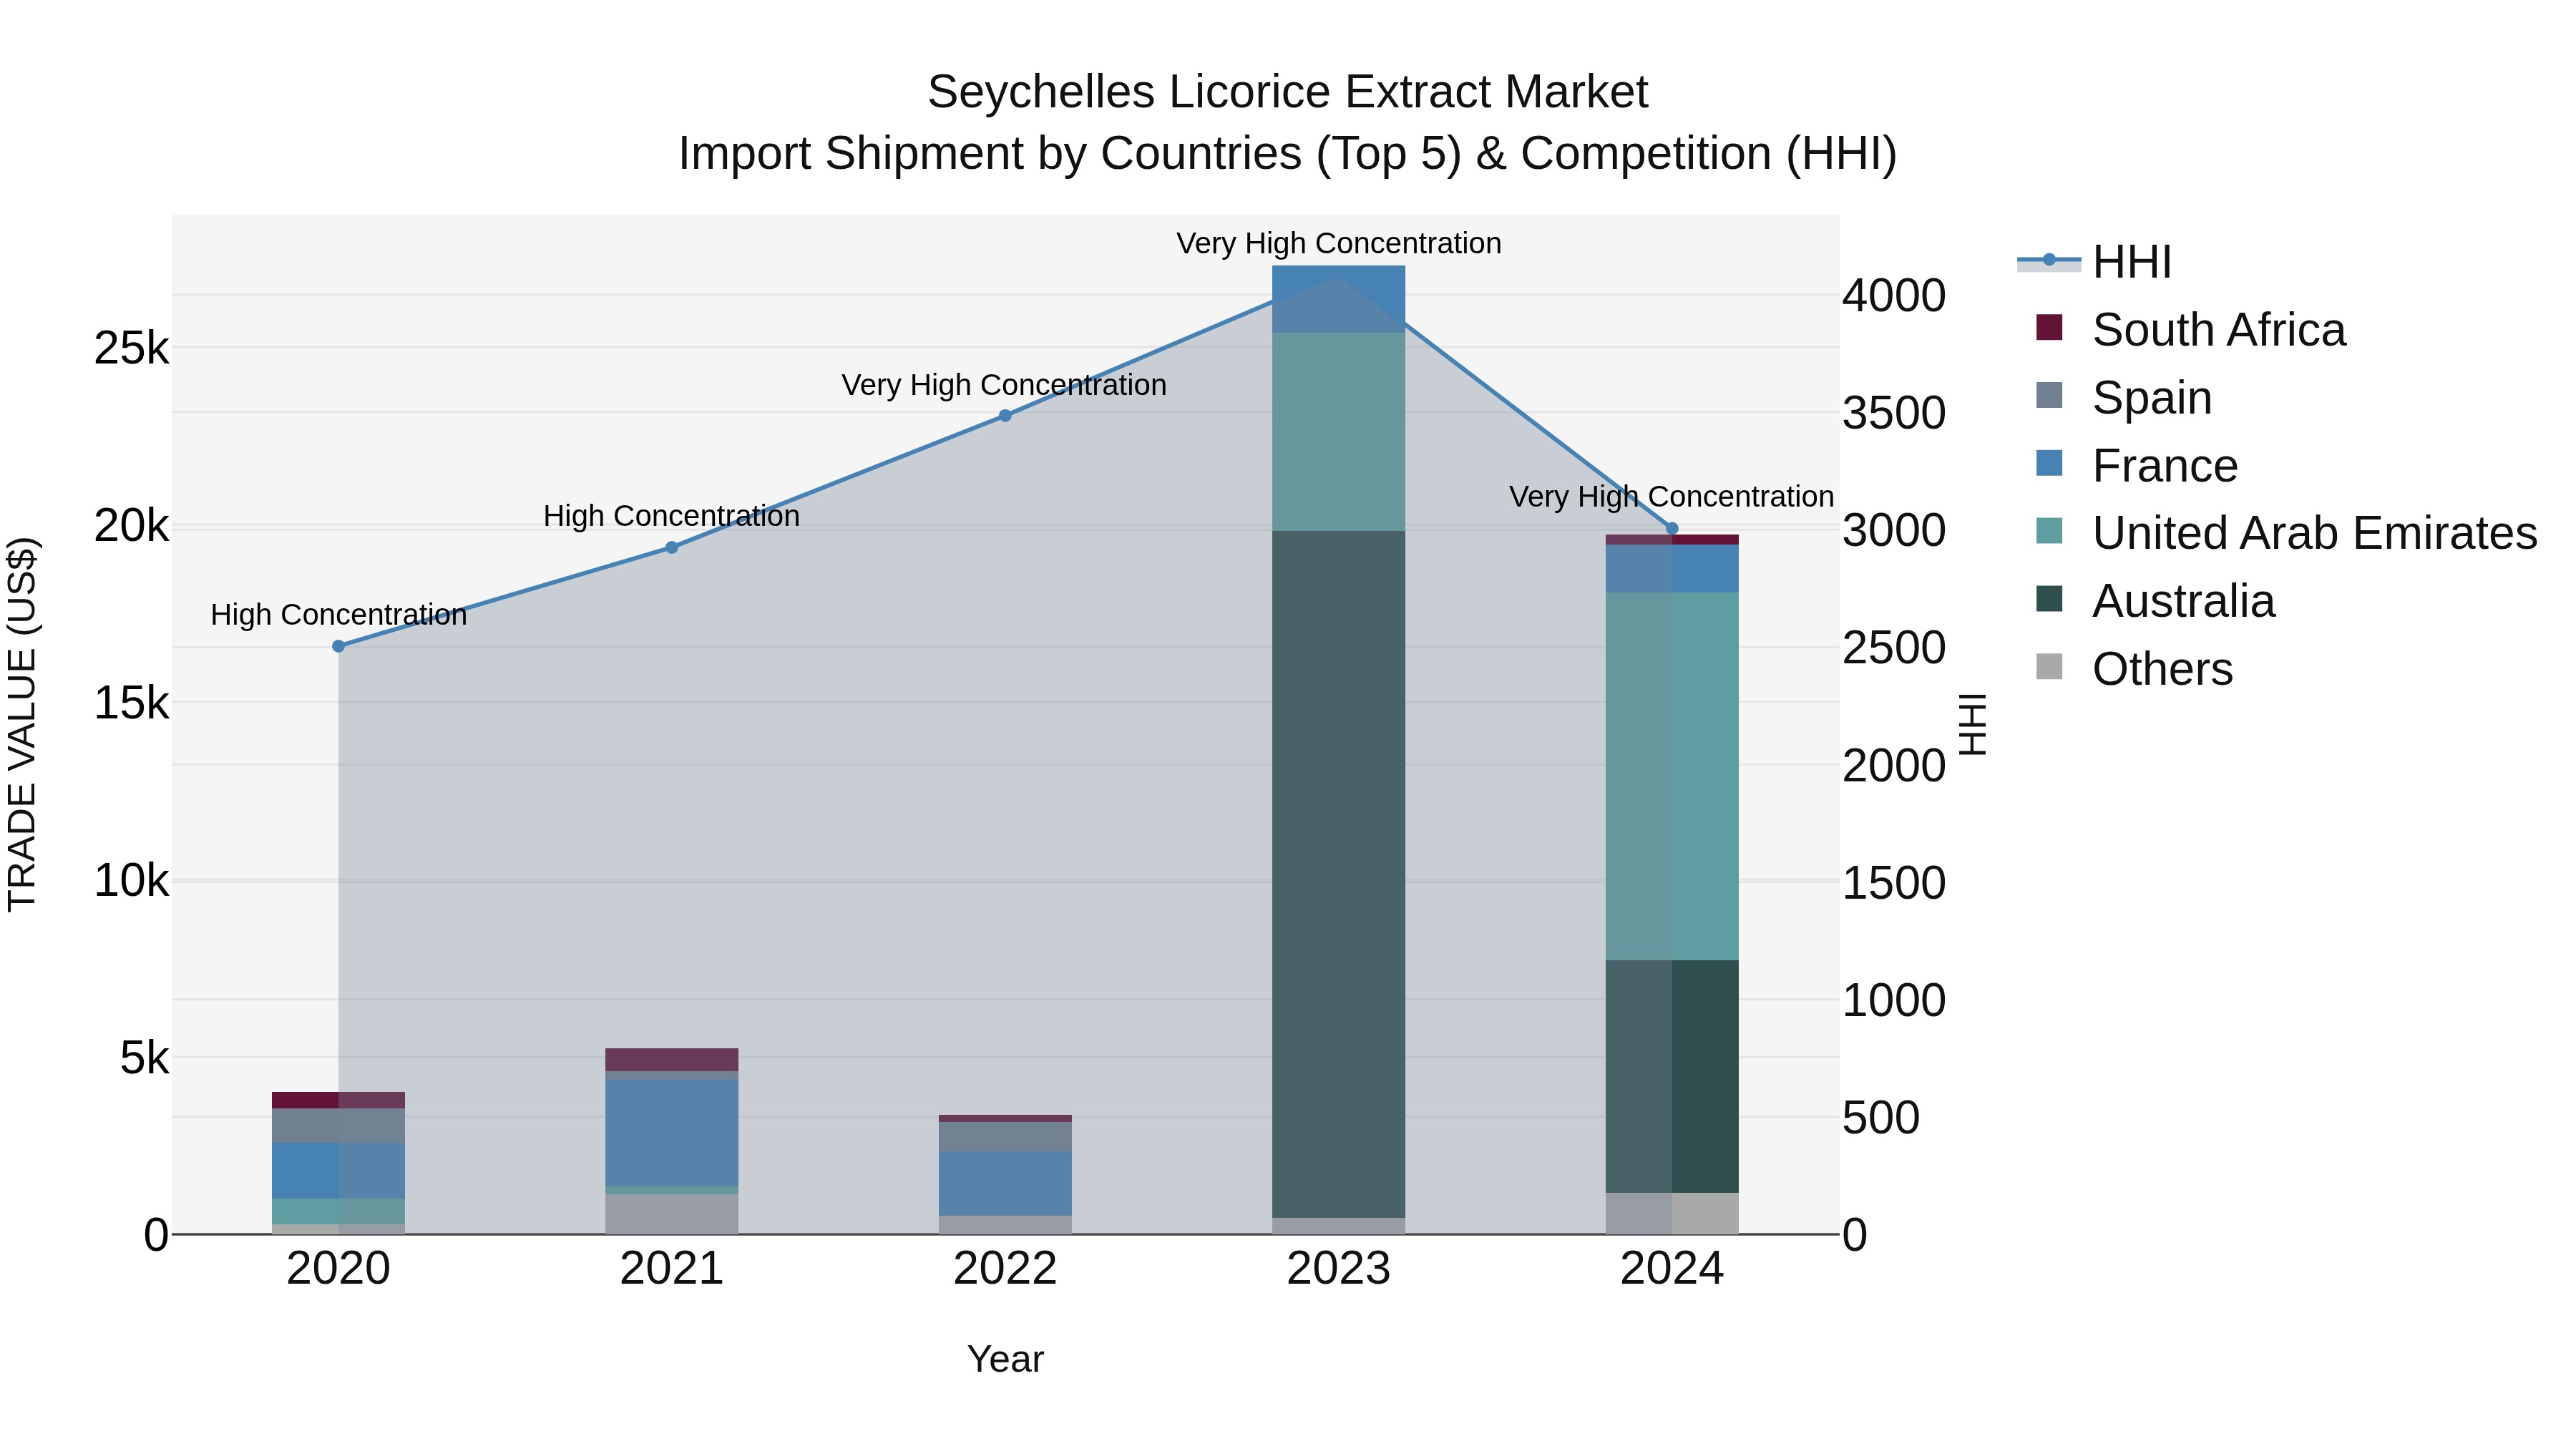2576x1449 pixels.
Task: Click the South Africa segment in 2020 bar
Action: (338, 1101)
